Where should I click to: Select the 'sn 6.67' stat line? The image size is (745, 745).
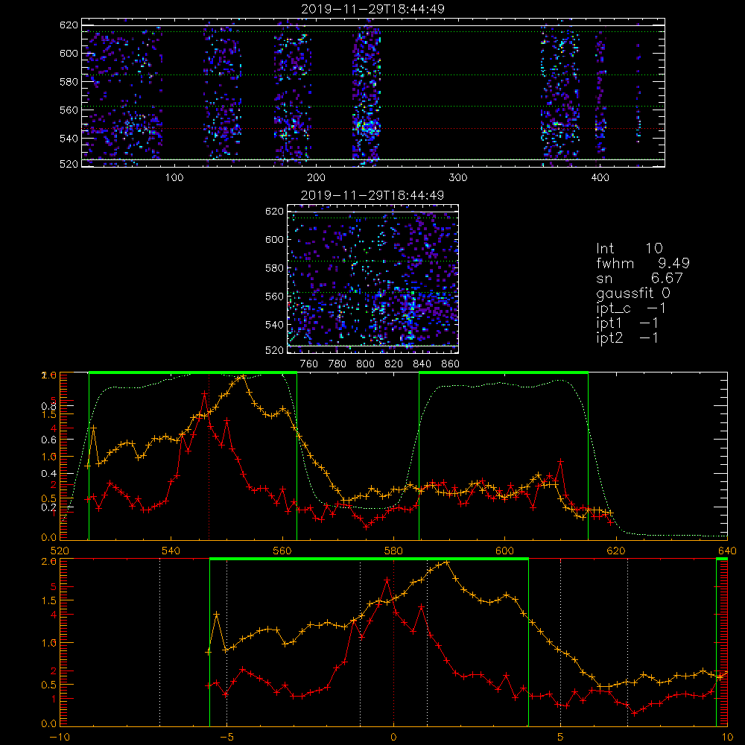click(x=639, y=278)
